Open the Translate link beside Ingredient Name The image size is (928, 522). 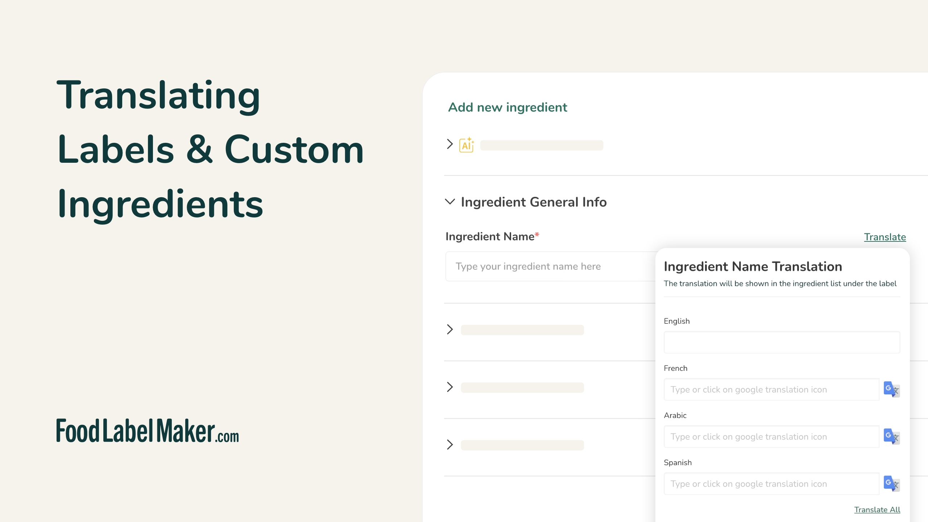[885, 237]
